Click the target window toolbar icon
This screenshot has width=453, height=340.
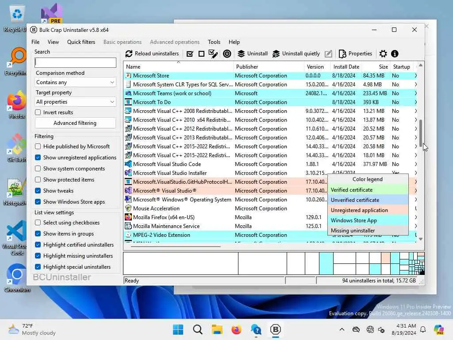pyautogui.click(x=227, y=54)
